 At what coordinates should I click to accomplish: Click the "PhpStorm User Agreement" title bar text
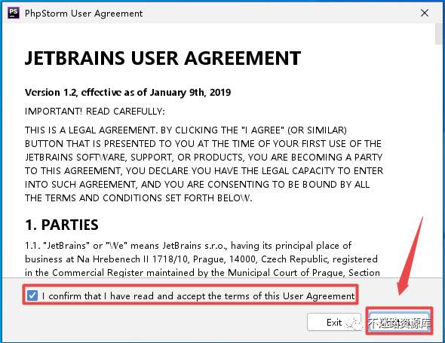point(84,14)
